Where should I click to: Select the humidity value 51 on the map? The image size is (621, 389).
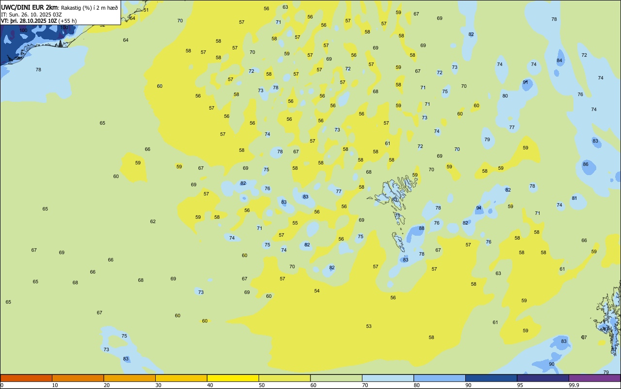coord(146,10)
